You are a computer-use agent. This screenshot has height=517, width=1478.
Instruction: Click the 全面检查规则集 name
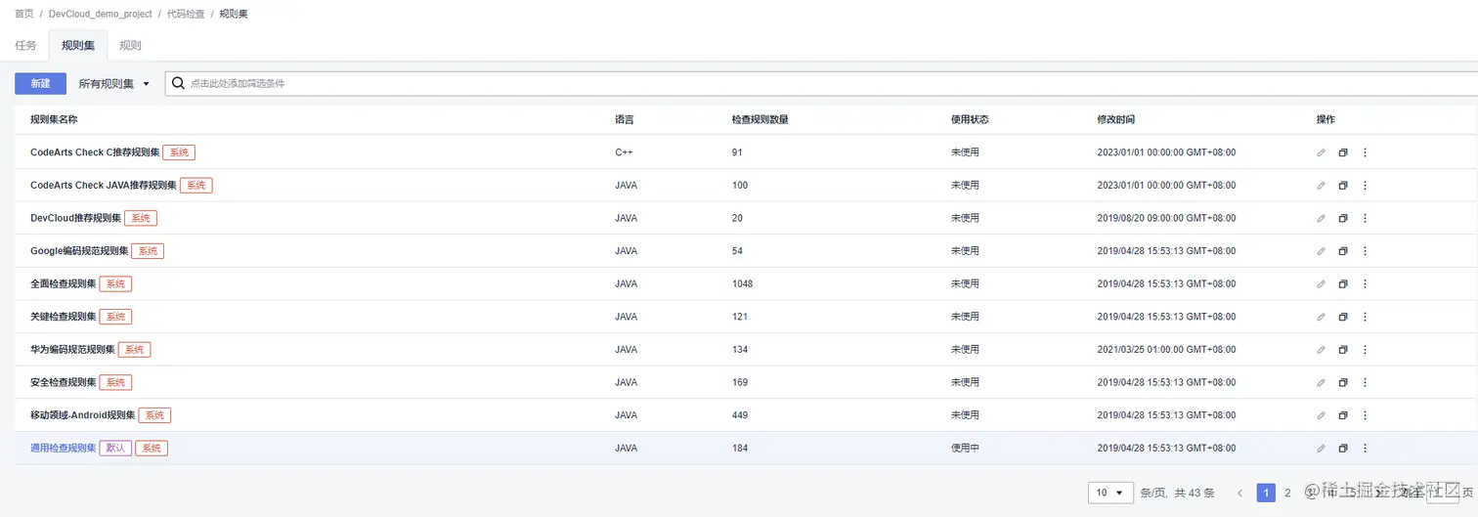coord(64,284)
